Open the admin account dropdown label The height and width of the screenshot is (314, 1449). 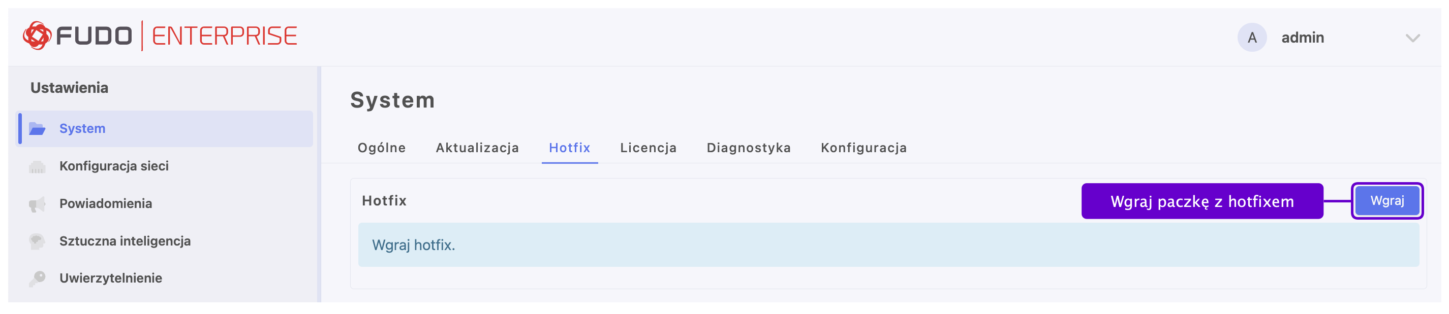tap(1302, 38)
